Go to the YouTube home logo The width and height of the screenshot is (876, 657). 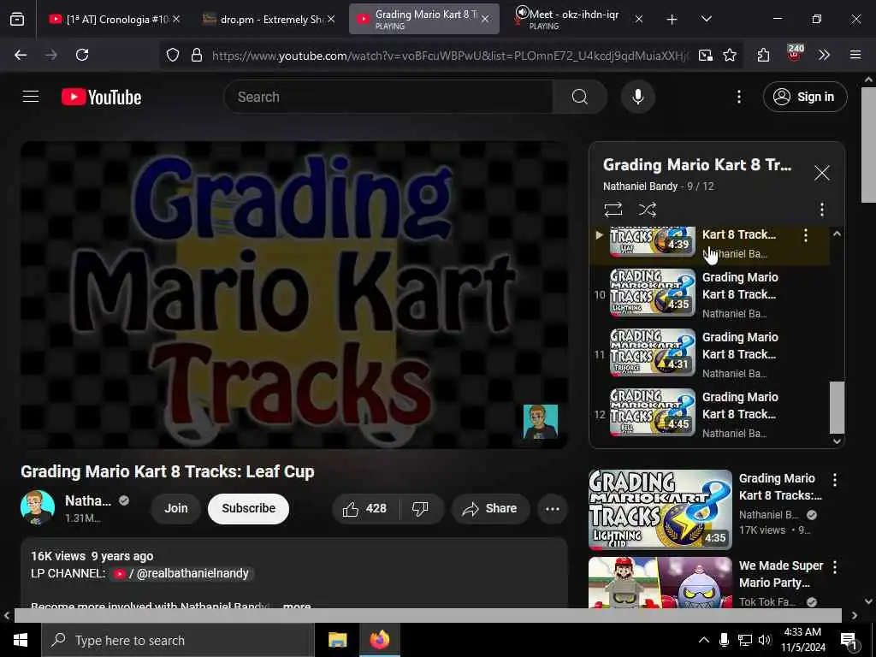[x=101, y=98]
